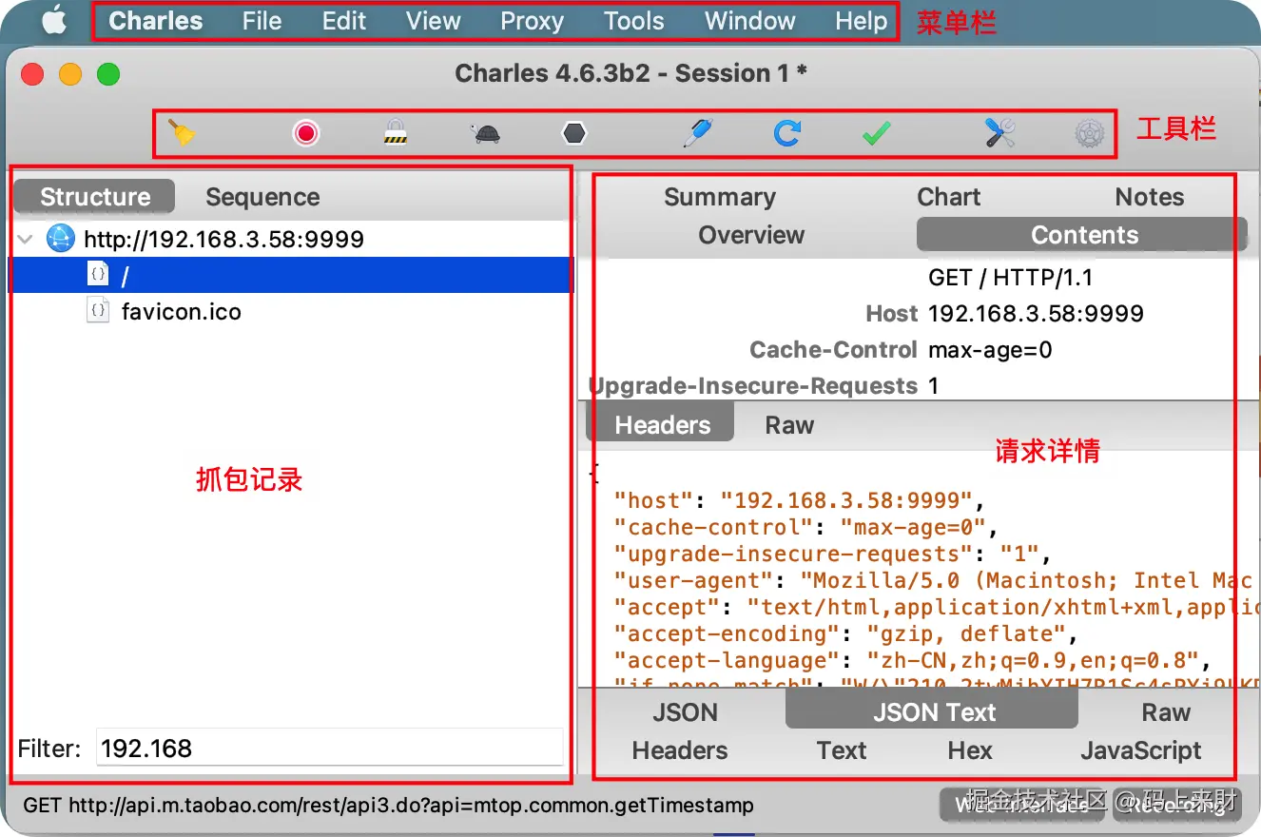Open external tools with the wrench icon
Screen dimensions: 1261x837
998,133
